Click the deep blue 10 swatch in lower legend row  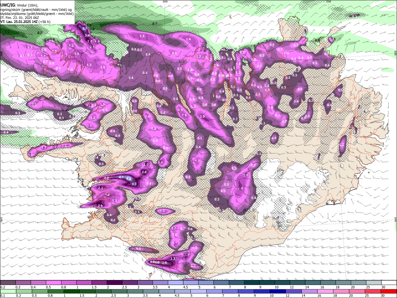(x=278, y=291)
